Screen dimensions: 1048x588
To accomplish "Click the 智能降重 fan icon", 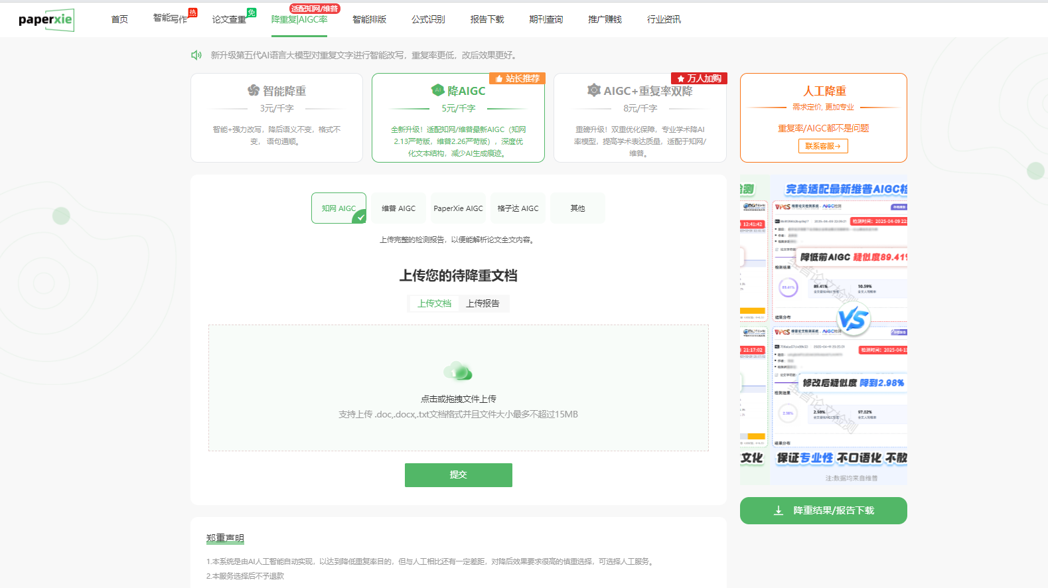I will (254, 90).
